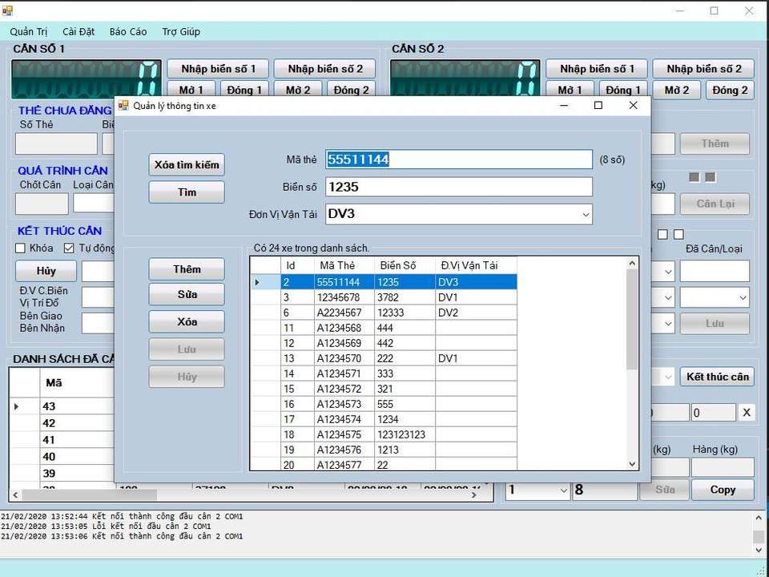Click the down arrow of the vehicle list scrollbar
This screenshot has width=769, height=577.
[632, 463]
